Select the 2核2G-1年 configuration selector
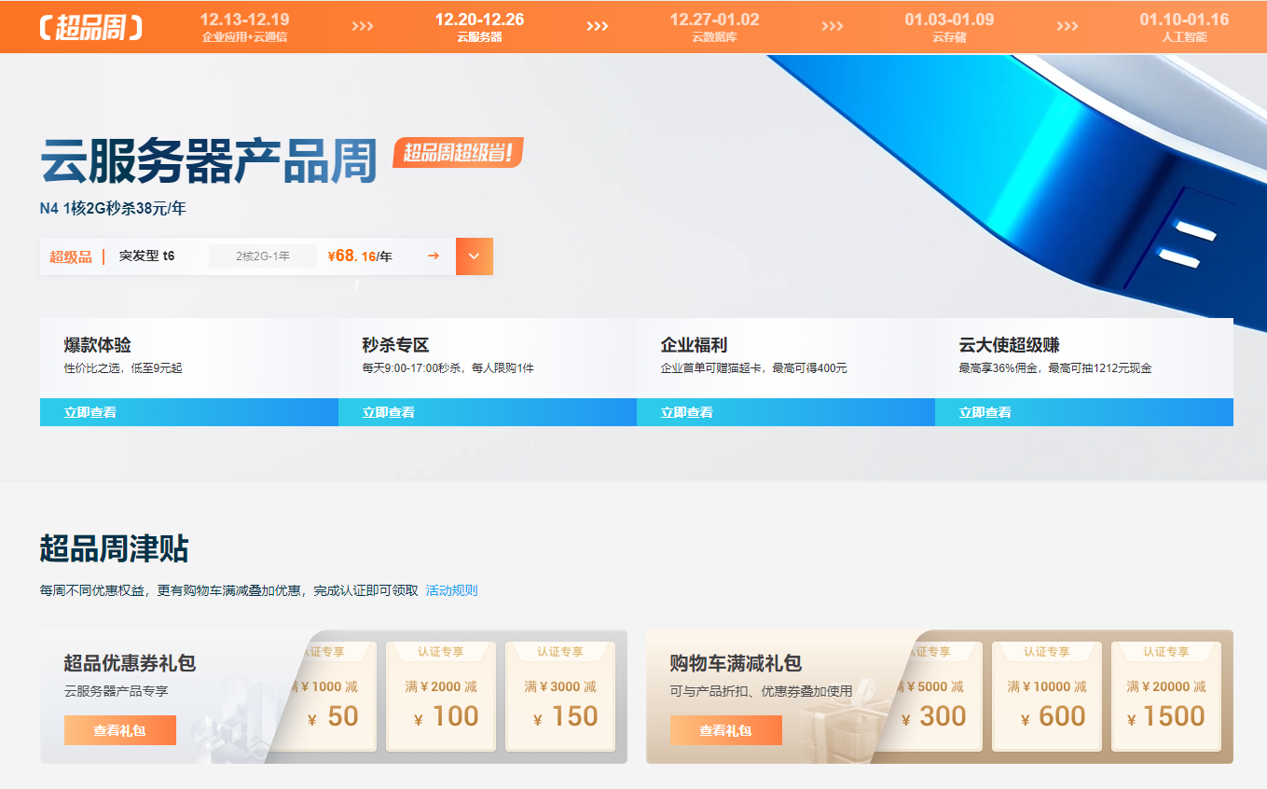 coord(262,256)
